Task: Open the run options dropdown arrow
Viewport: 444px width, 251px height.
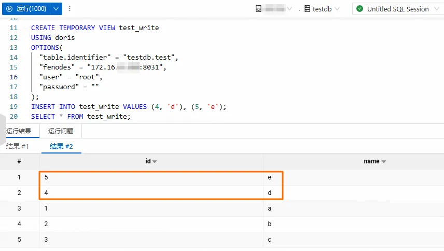Action: 57,9
